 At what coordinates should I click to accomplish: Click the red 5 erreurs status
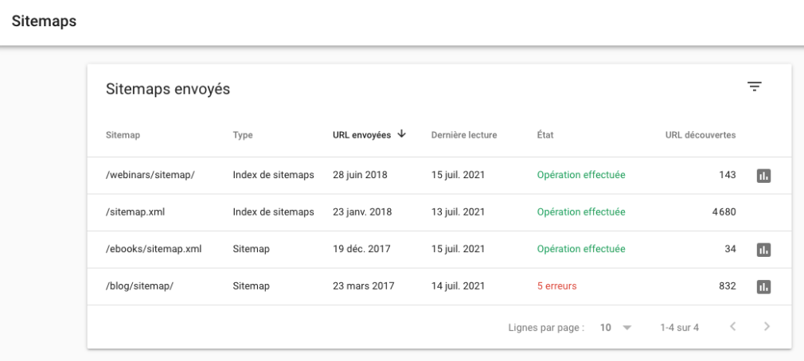point(557,286)
